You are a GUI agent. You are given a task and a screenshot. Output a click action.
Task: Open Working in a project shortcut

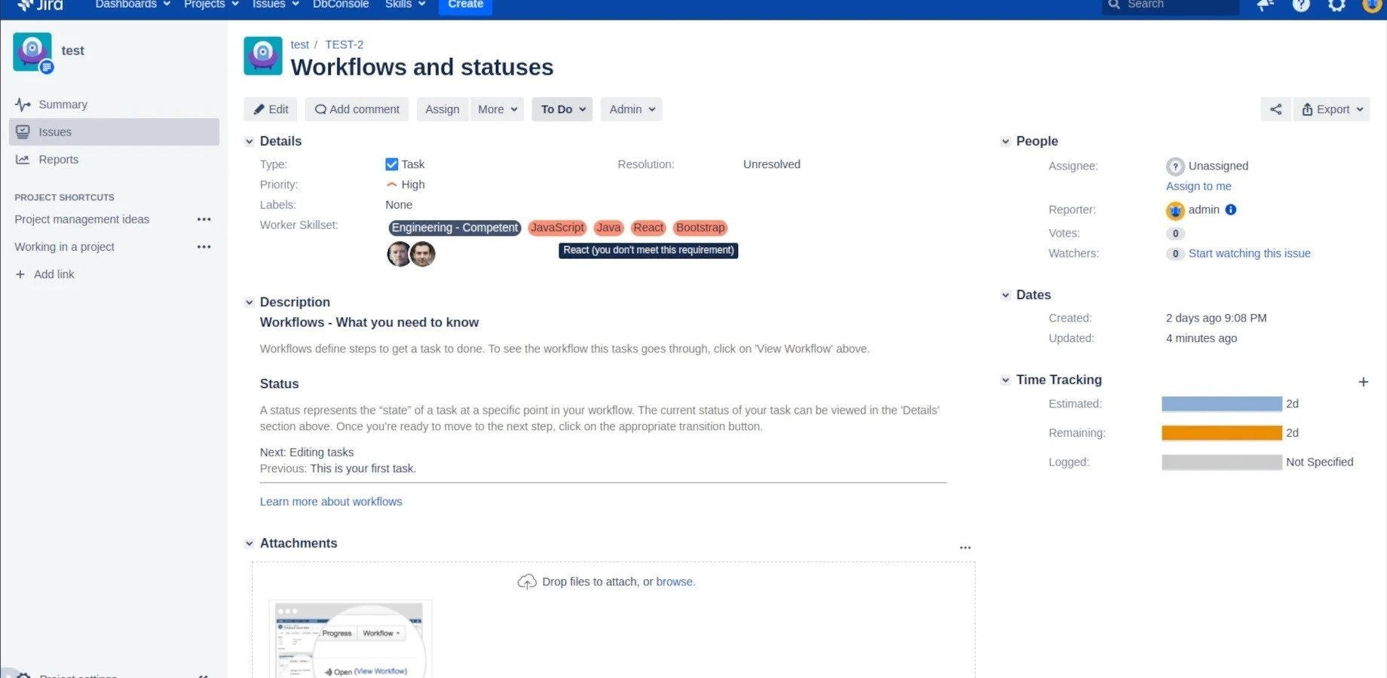[x=65, y=247]
